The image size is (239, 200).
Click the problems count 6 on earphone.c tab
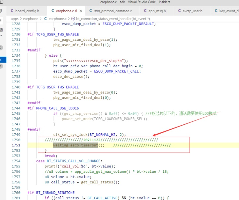[x=76, y=11]
